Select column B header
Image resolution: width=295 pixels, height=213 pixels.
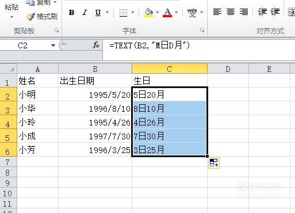point(95,69)
